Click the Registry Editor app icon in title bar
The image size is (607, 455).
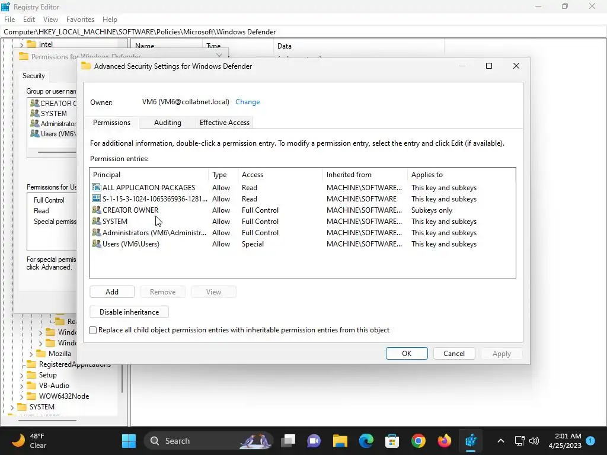tap(6, 7)
